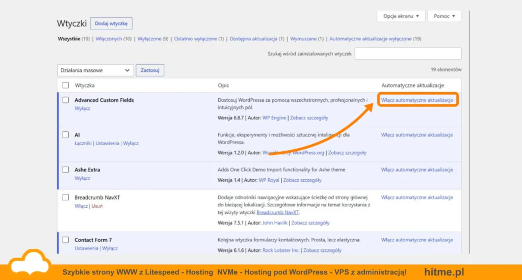Screen dimensions: 522x280
Task: Check the AI plugin checkbox
Action: pyautogui.click(x=66, y=135)
